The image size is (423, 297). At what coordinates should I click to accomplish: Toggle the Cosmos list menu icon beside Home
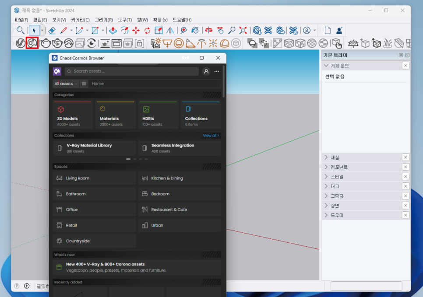(84, 84)
